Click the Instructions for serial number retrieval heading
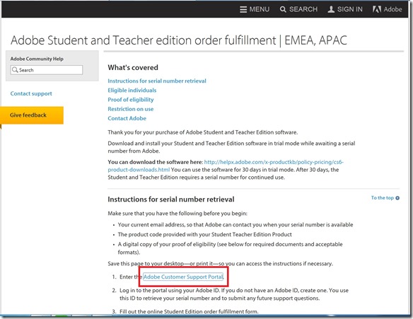Image resolution: width=413 pixels, height=319 pixels. point(170,199)
